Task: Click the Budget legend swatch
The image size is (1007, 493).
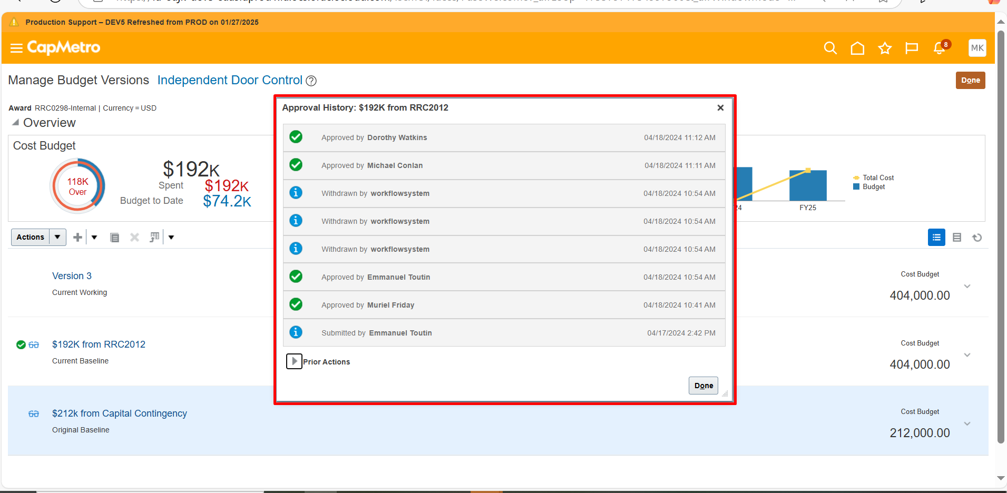Action: (x=856, y=187)
